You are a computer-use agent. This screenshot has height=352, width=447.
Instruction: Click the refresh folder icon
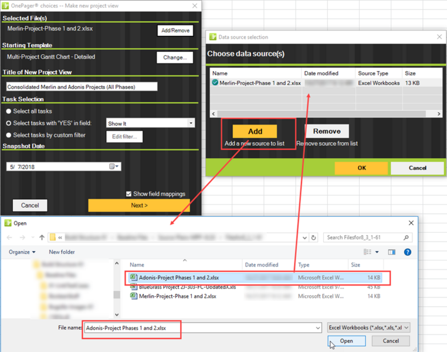pyautogui.click(x=314, y=237)
